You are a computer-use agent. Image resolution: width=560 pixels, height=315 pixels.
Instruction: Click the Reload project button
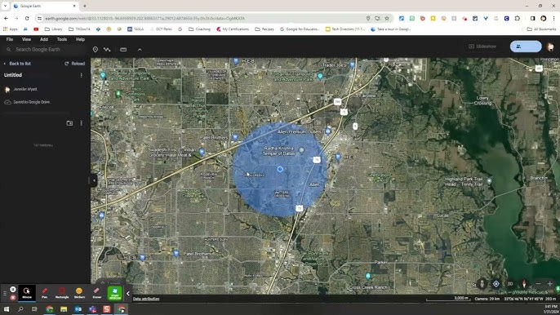(x=74, y=64)
